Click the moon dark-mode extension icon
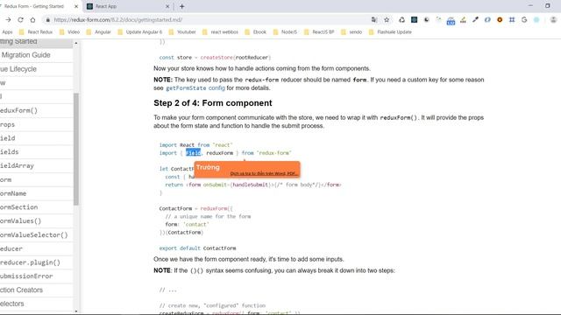The image size is (561, 315). (427, 20)
